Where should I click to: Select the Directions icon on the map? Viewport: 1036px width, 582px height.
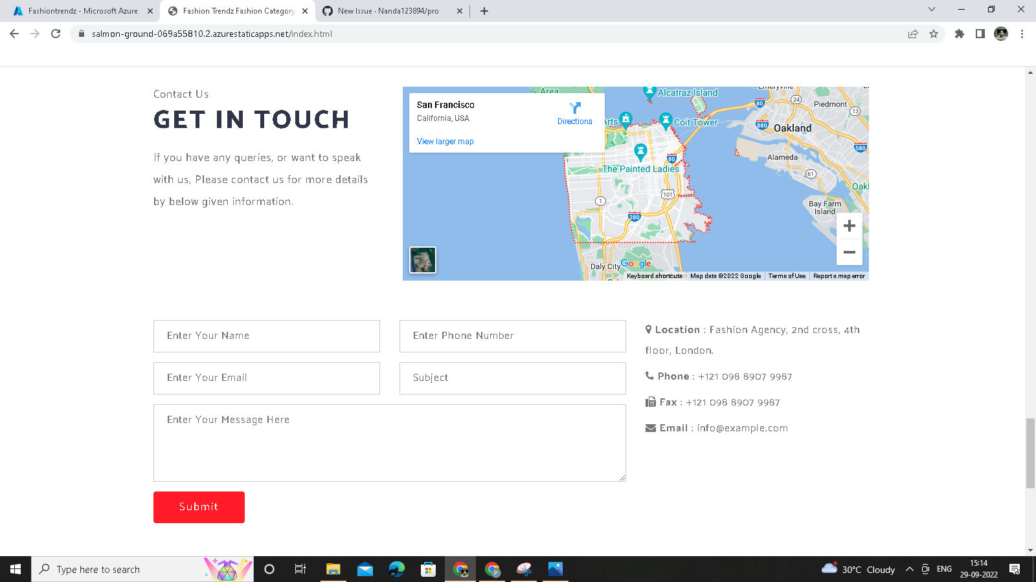pyautogui.click(x=574, y=108)
